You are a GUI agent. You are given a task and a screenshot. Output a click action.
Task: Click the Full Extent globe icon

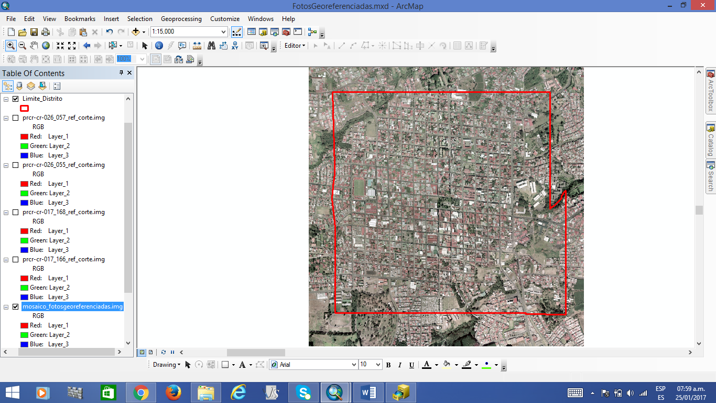click(46, 46)
